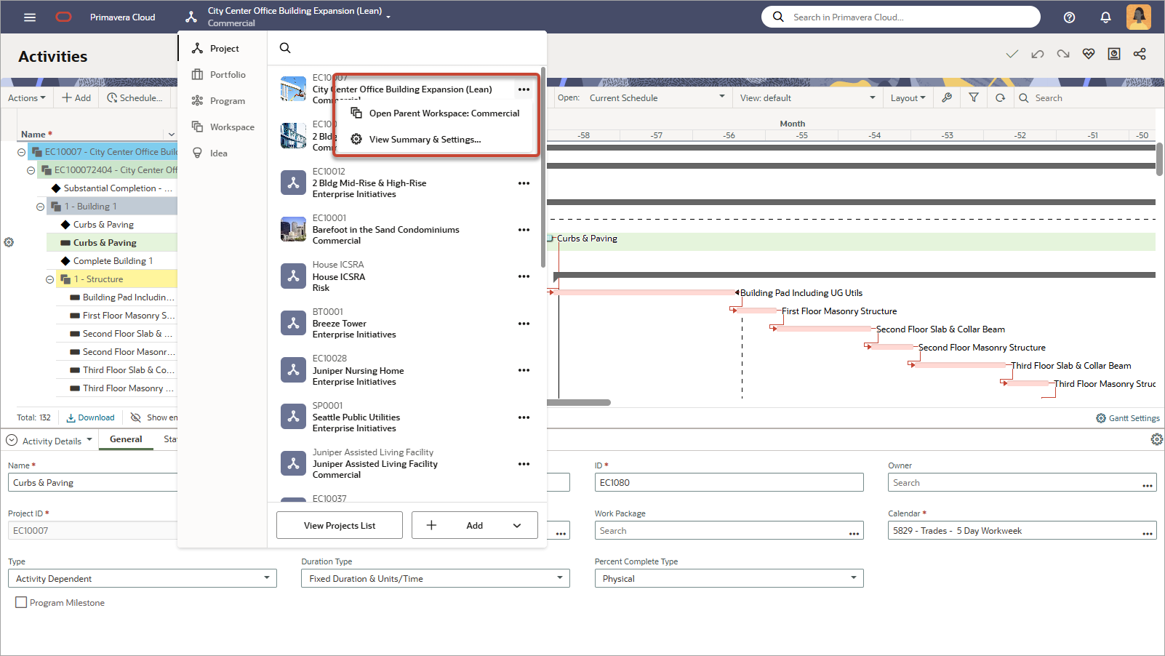Viewport: 1165px width, 656px height.
Task: Click the Search in Primavera Cloud field
Action: (901, 17)
